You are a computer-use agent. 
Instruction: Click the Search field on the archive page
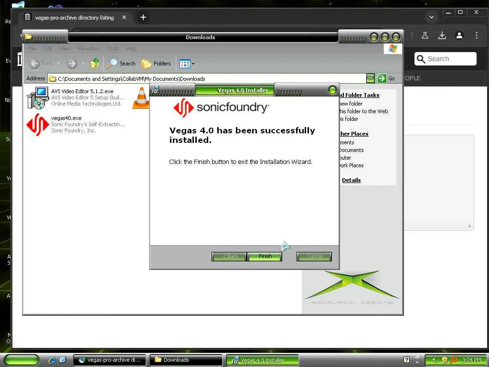pos(446,59)
